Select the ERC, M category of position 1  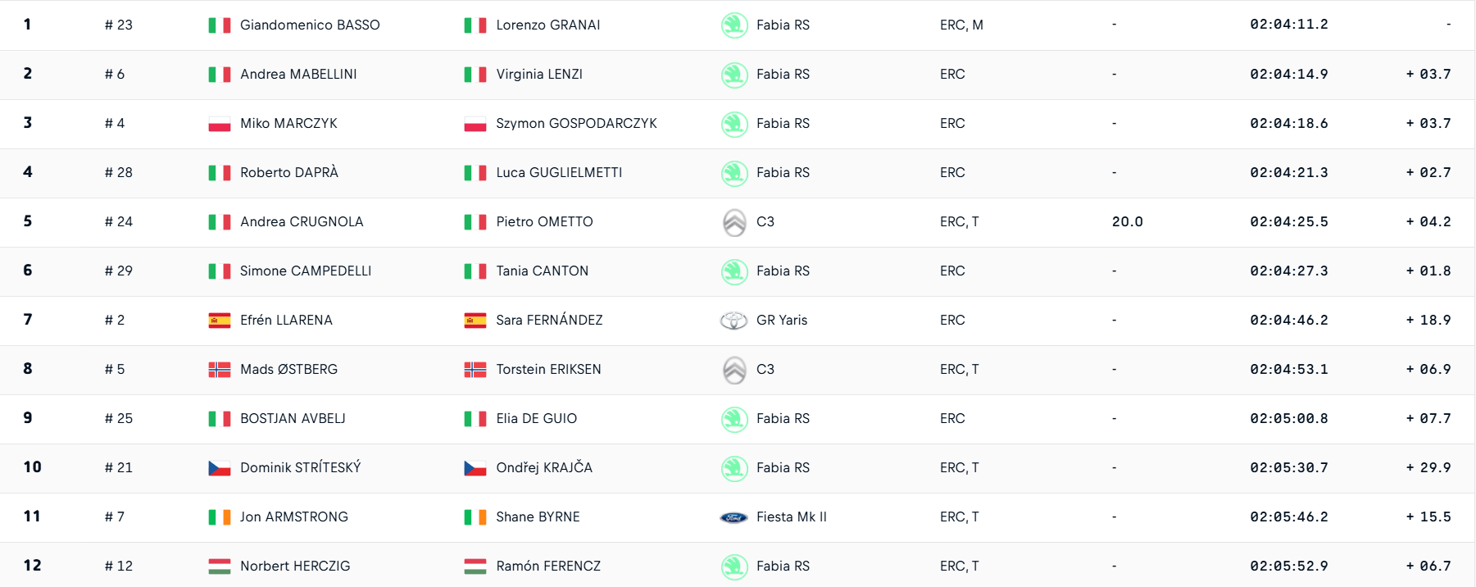961,25
